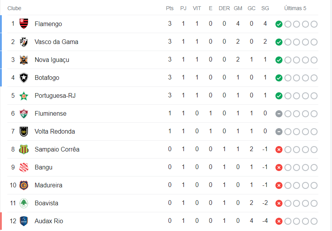Click Fluminense's grey draw result icon
The height and width of the screenshot is (231, 332).
click(279, 114)
